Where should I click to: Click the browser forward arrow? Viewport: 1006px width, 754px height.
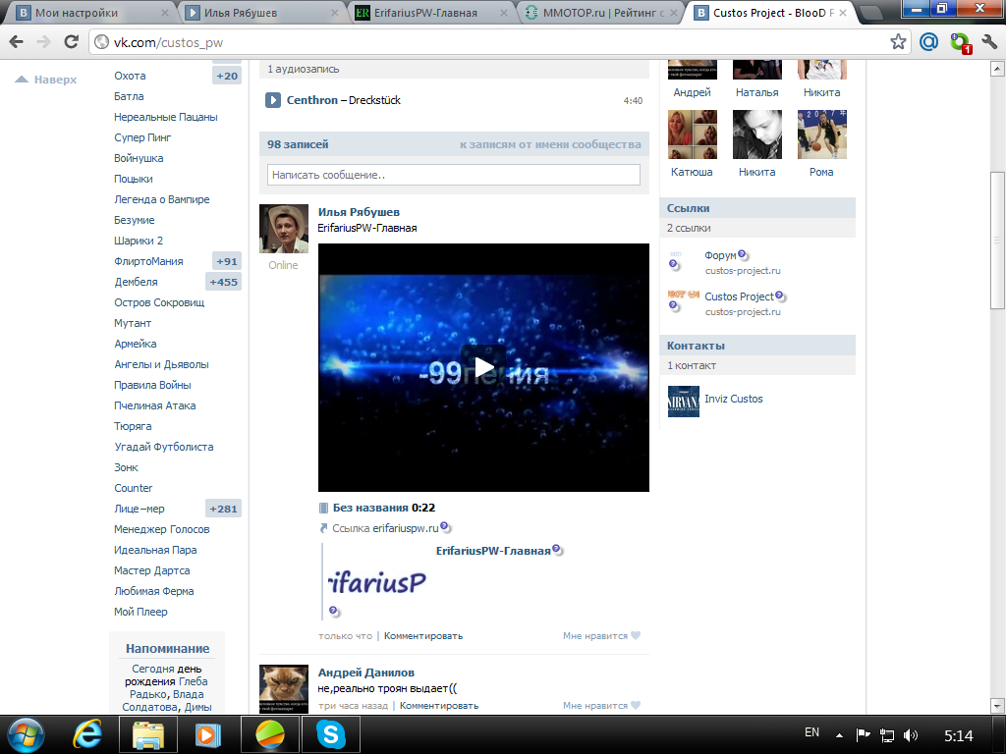[x=43, y=42]
